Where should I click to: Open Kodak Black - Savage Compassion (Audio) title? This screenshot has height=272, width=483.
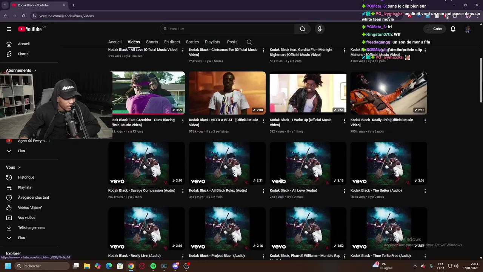(x=142, y=191)
